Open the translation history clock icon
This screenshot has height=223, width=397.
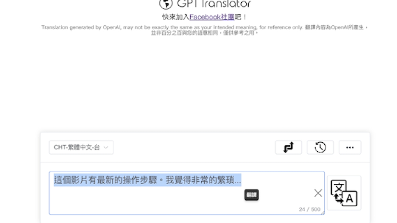pos(320,147)
